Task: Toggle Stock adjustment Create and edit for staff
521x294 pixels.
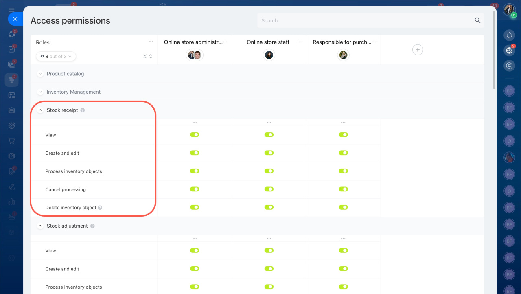Action: pos(269,269)
